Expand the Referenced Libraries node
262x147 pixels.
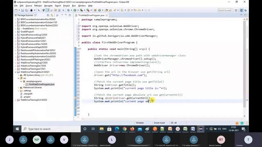[x=18, y=87]
